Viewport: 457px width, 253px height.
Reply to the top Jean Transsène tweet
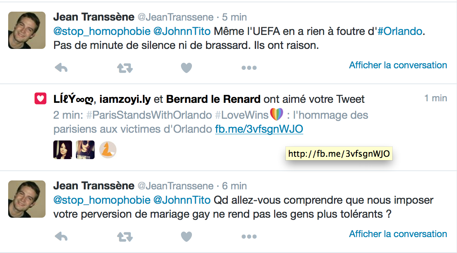click(61, 68)
